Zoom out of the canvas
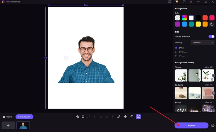The width and height of the screenshot is (216, 132). click(x=78, y=117)
